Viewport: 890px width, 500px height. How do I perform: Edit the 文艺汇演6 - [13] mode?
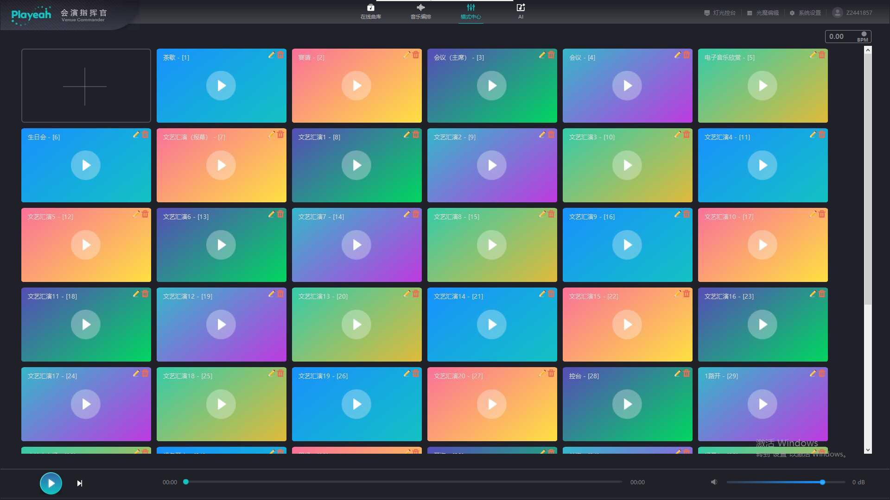[x=272, y=214]
